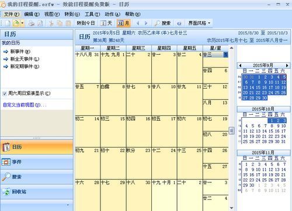Switch to day view button 天
This screenshot has width=292, height=211.
pyautogui.click(x=106, y=23)
